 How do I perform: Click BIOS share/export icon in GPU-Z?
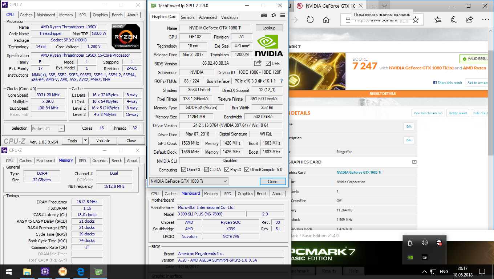tap(258, 63)
